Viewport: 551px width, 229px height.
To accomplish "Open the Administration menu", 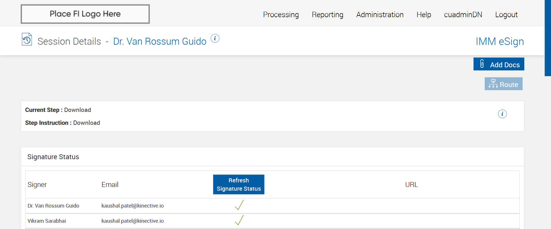I will pyautogui.click(x=380, y=15).
